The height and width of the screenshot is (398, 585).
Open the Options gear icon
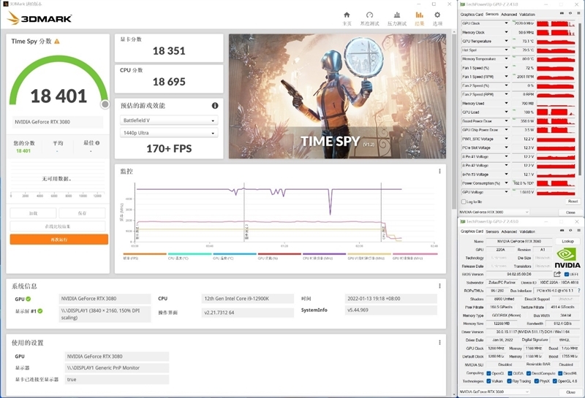(437, 15)
